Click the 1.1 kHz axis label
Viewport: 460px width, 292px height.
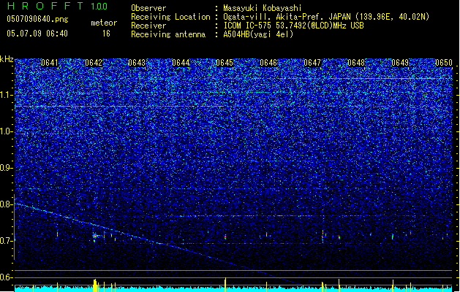click(x=7, y=95)
